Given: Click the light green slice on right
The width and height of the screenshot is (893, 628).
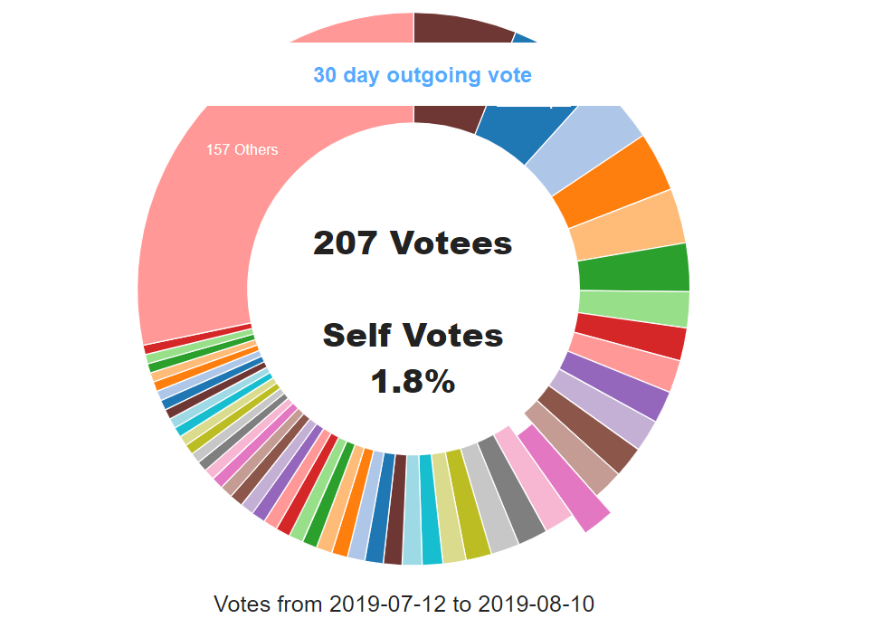Looking at the screenshot, I should pos(634,308).
